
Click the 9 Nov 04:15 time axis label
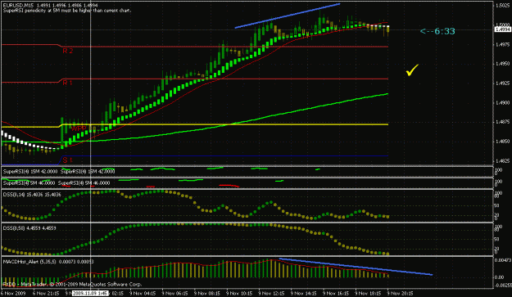click(x=142, y=294)
